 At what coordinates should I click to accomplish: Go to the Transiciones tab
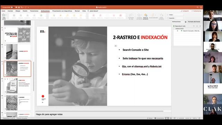(34, 11)
